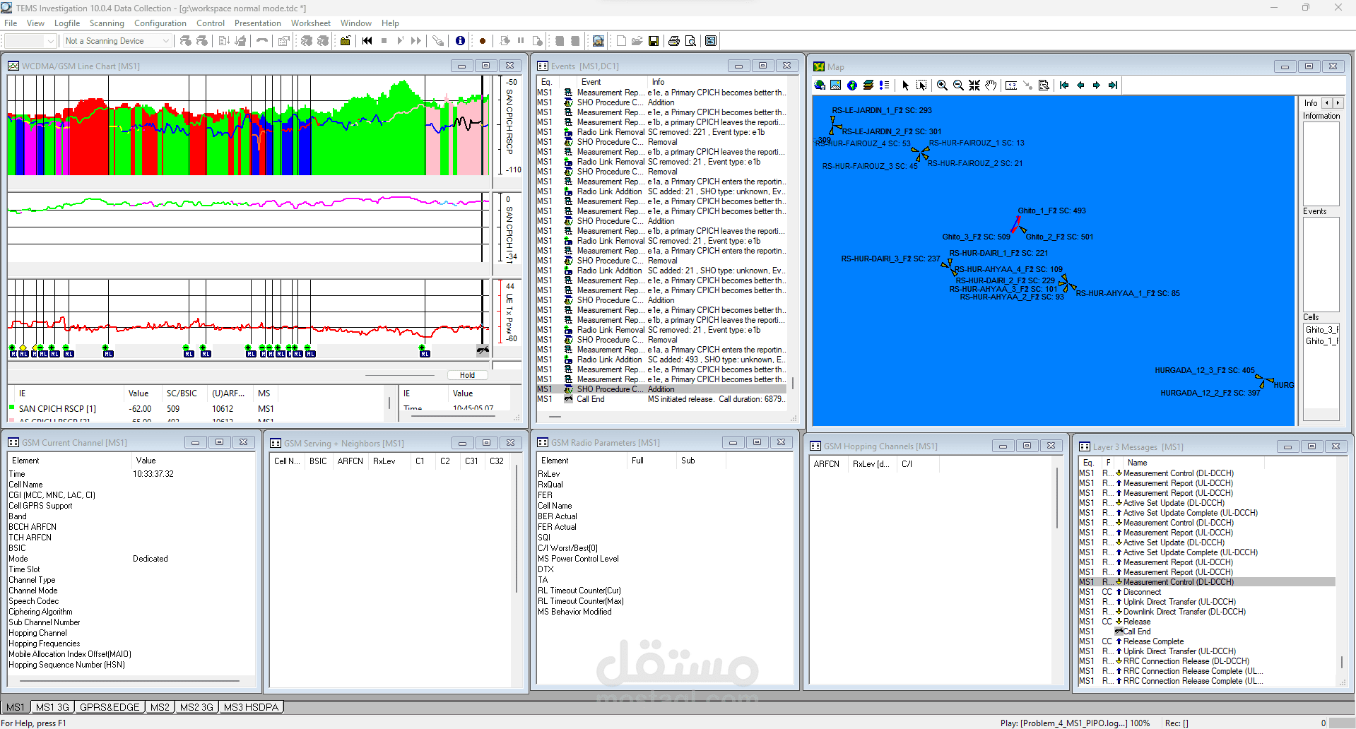Viewport: 1356px width, 729px height.
Task: Activate the map arrow selection tool
Action: point(905,85)
